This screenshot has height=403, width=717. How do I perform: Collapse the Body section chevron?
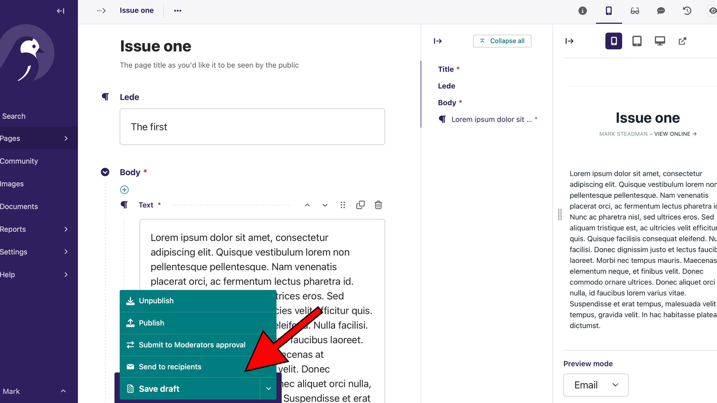pyautogui.click(x=105, y=172)
